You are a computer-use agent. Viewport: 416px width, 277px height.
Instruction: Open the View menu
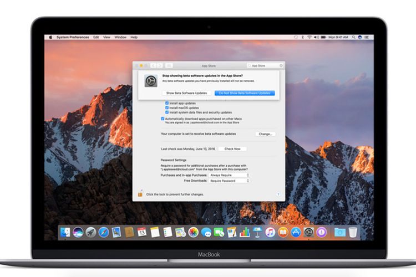(x=106, y=37)
